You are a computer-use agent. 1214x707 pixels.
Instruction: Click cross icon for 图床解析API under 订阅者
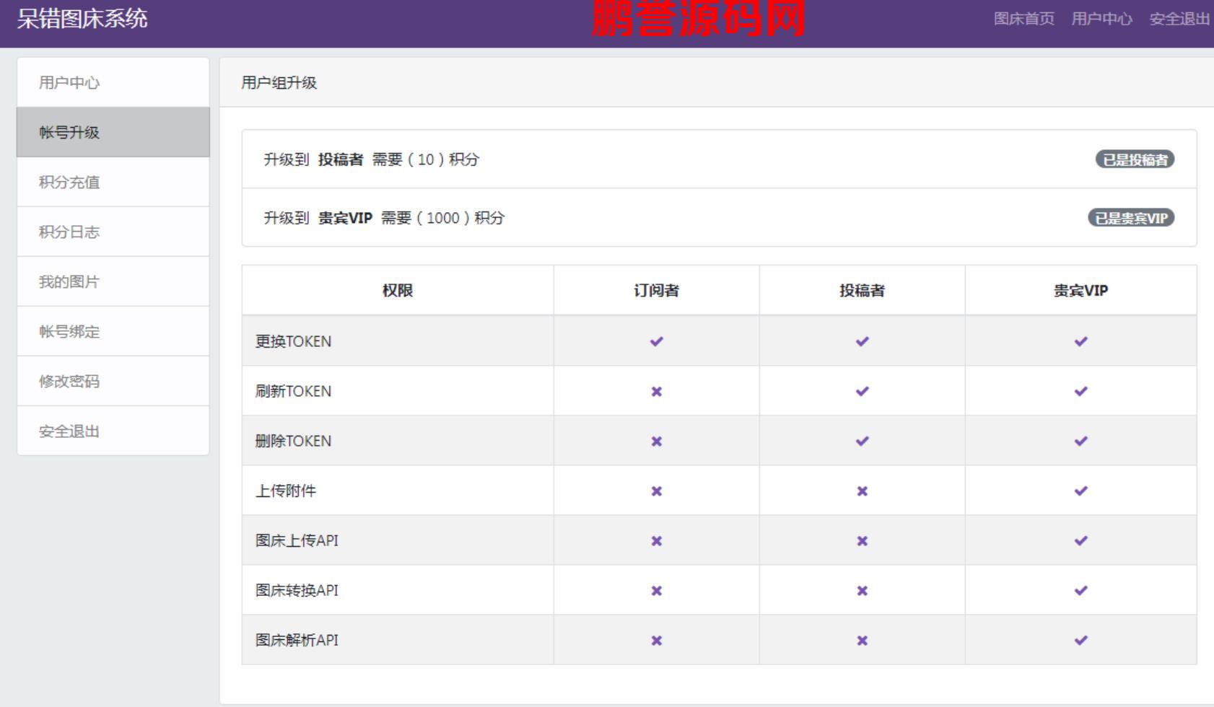point(656,640)
